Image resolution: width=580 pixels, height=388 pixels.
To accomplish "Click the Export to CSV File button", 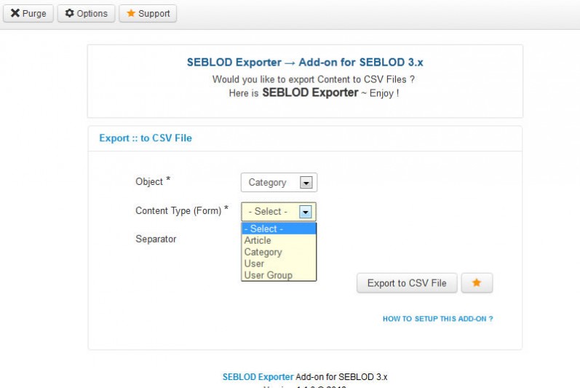I will [x=407, y=283].
